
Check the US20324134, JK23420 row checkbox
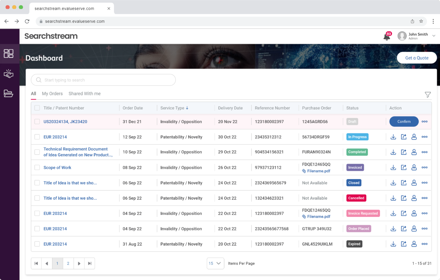[37, 122]
